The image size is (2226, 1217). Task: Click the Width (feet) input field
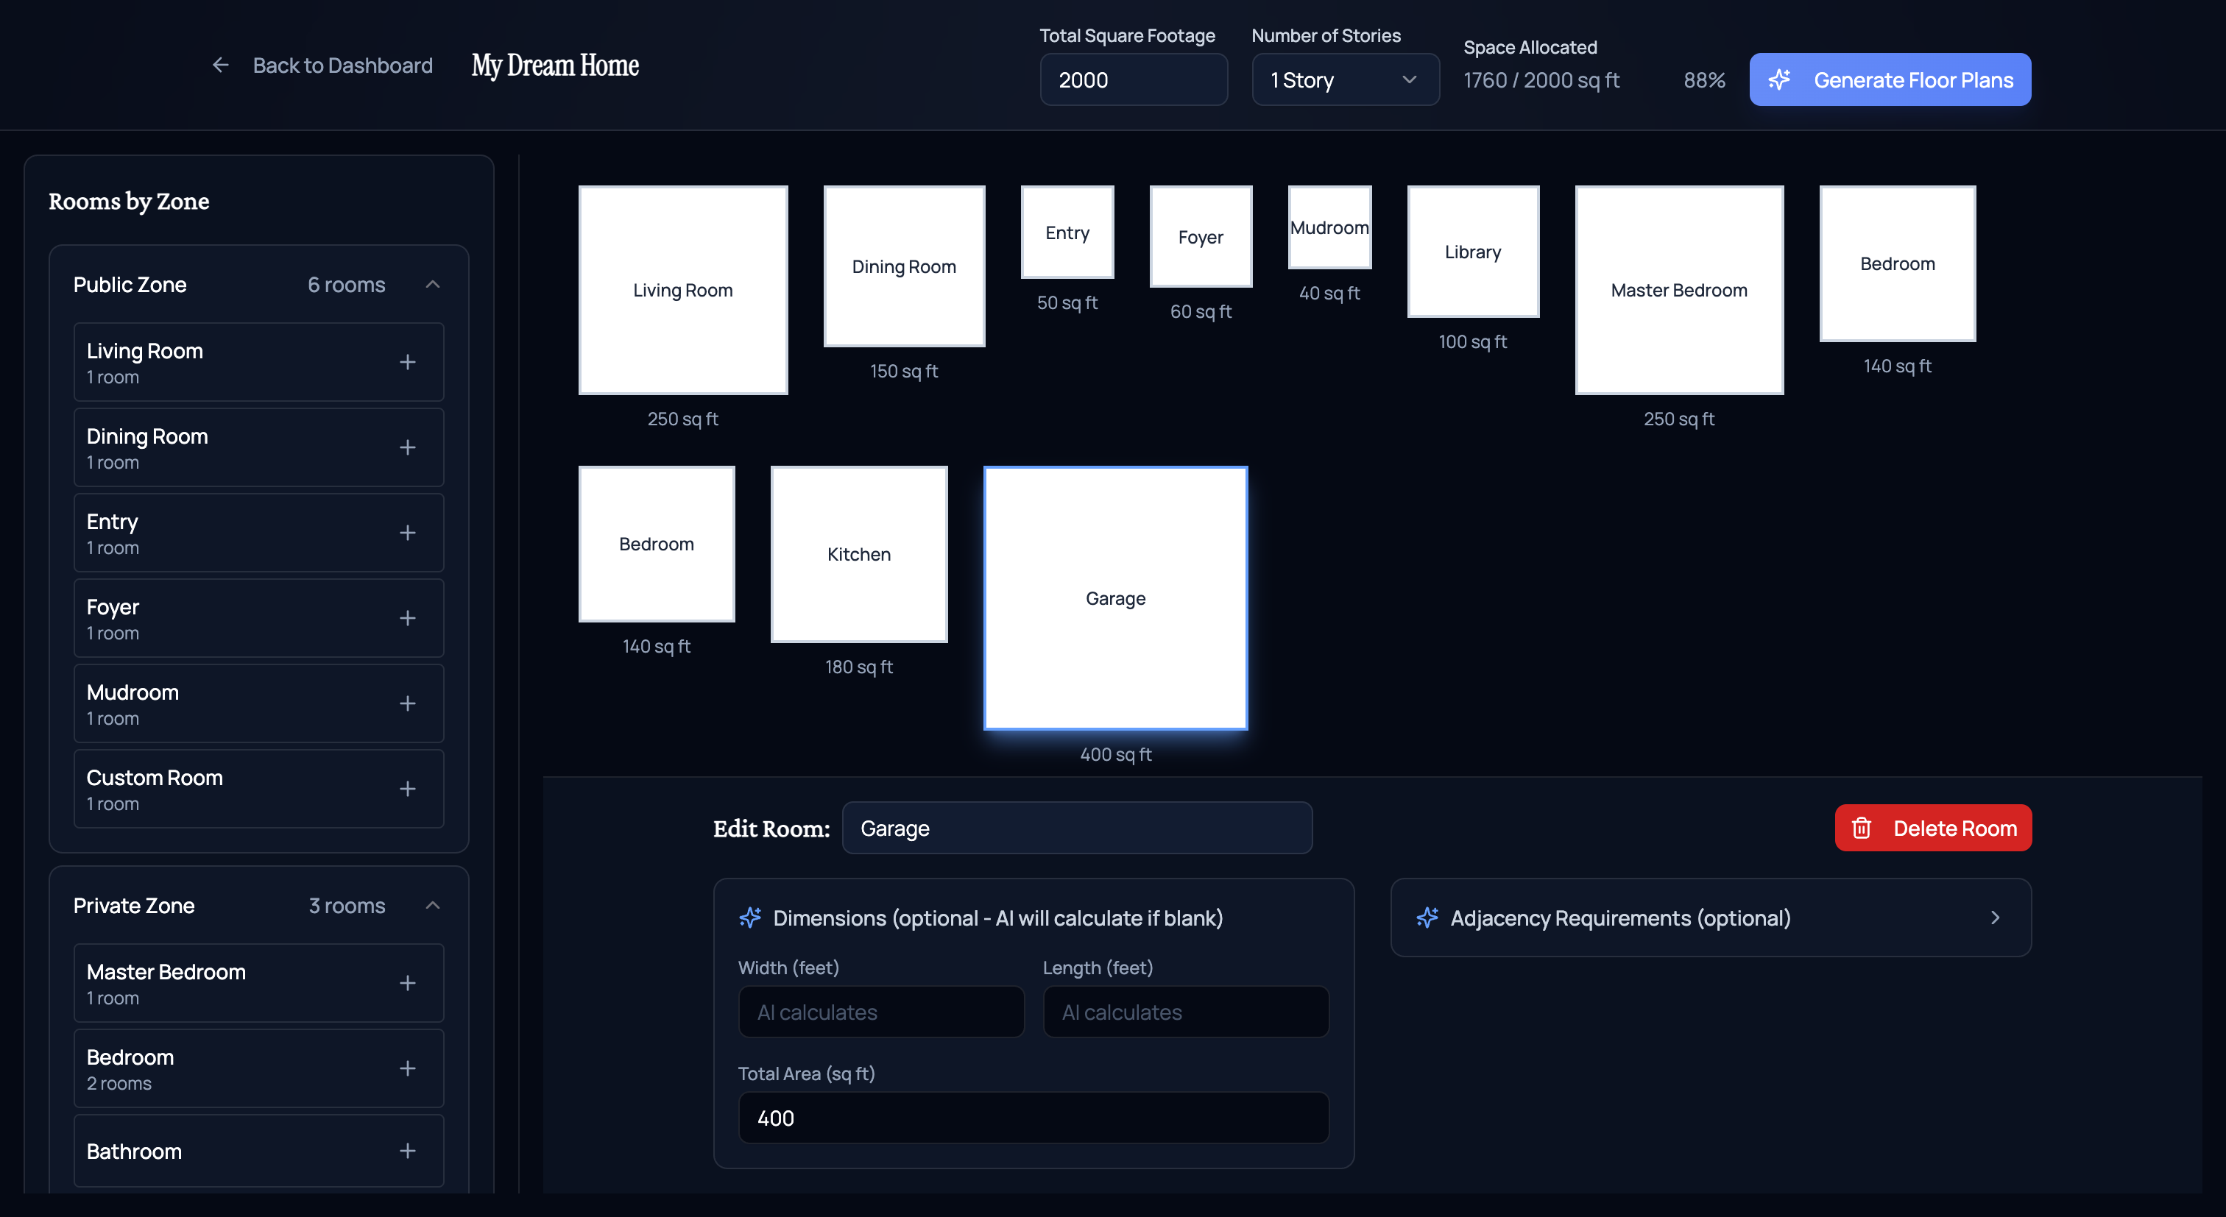880,1012
